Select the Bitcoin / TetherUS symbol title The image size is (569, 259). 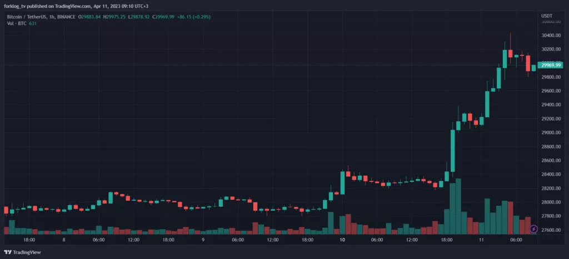point(28,17)
